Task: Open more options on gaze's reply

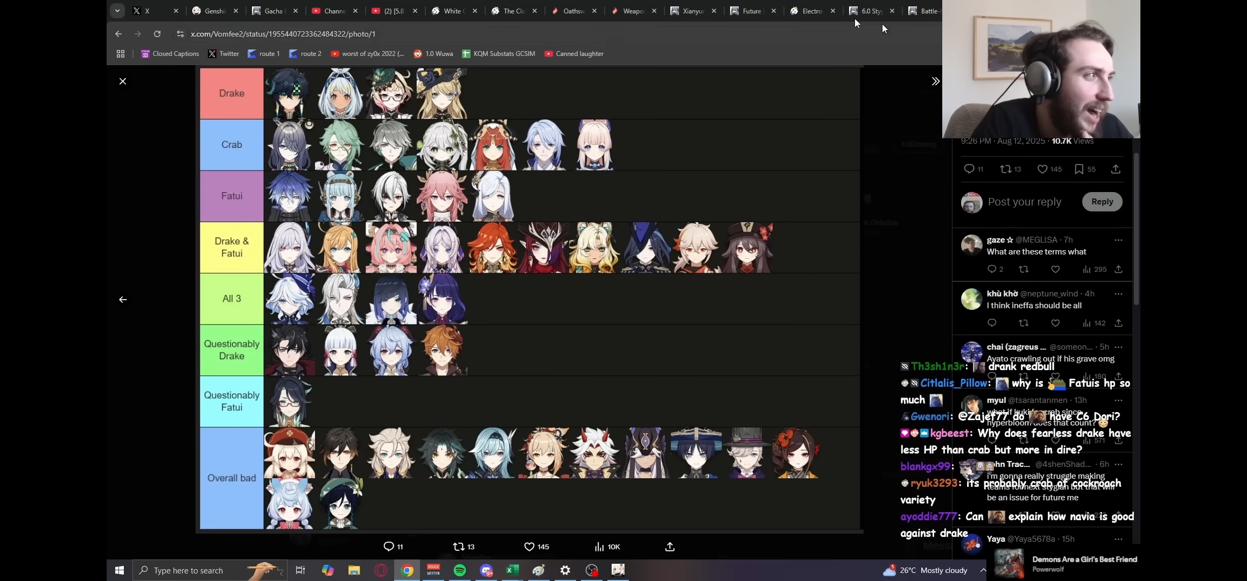Action: pyautogui.click(x=1118, y=240)
